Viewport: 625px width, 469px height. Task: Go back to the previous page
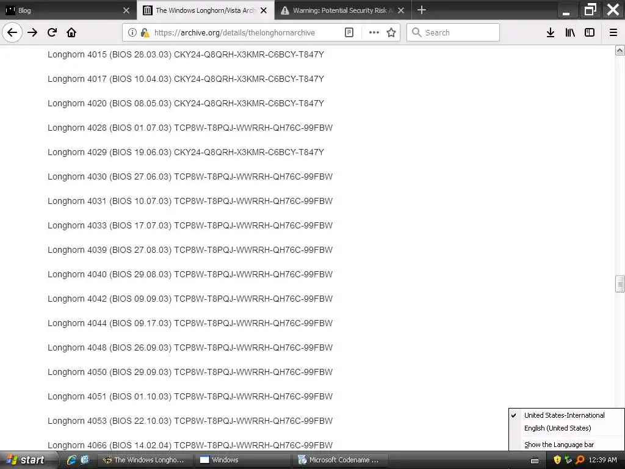coord(12,32)
